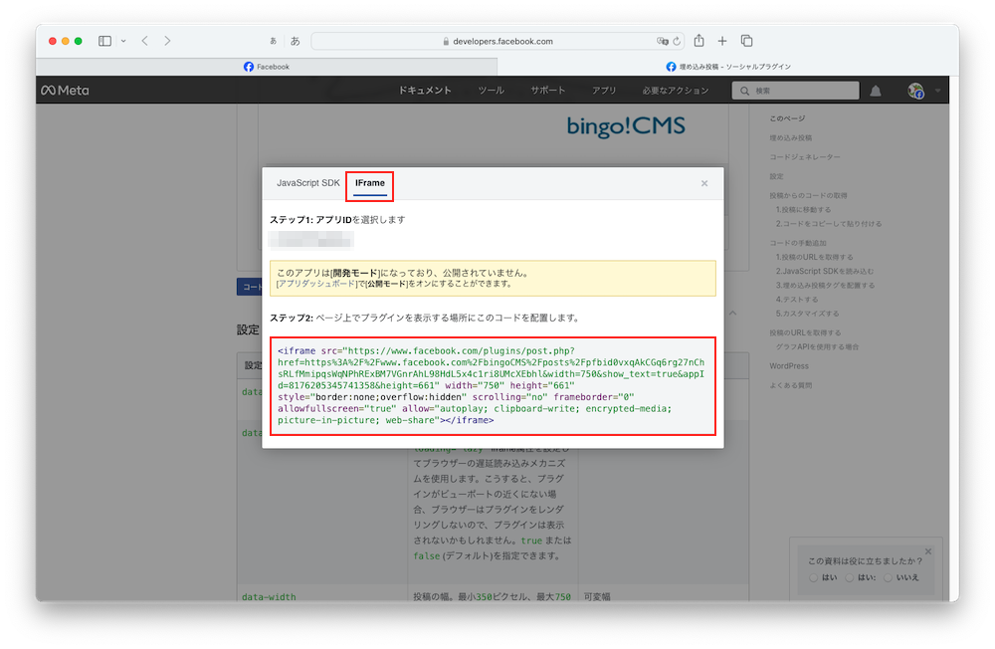Open the サポート menu
Image resolution: width=995 pixels, height=649 pixels.
(x=548, y=91)
